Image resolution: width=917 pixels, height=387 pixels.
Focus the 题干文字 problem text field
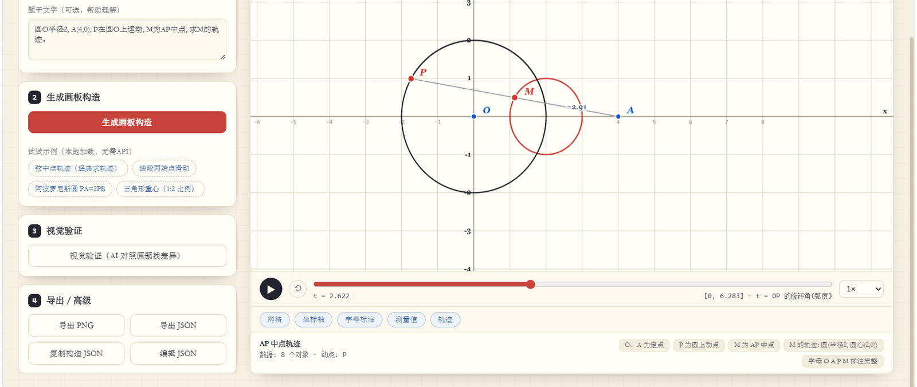(127, 40)
